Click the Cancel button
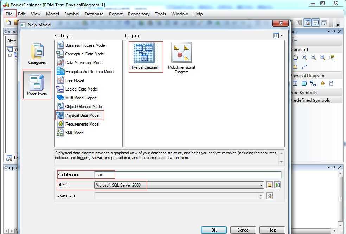Viewport: 346px width, 234px height. tap(243, 230)
